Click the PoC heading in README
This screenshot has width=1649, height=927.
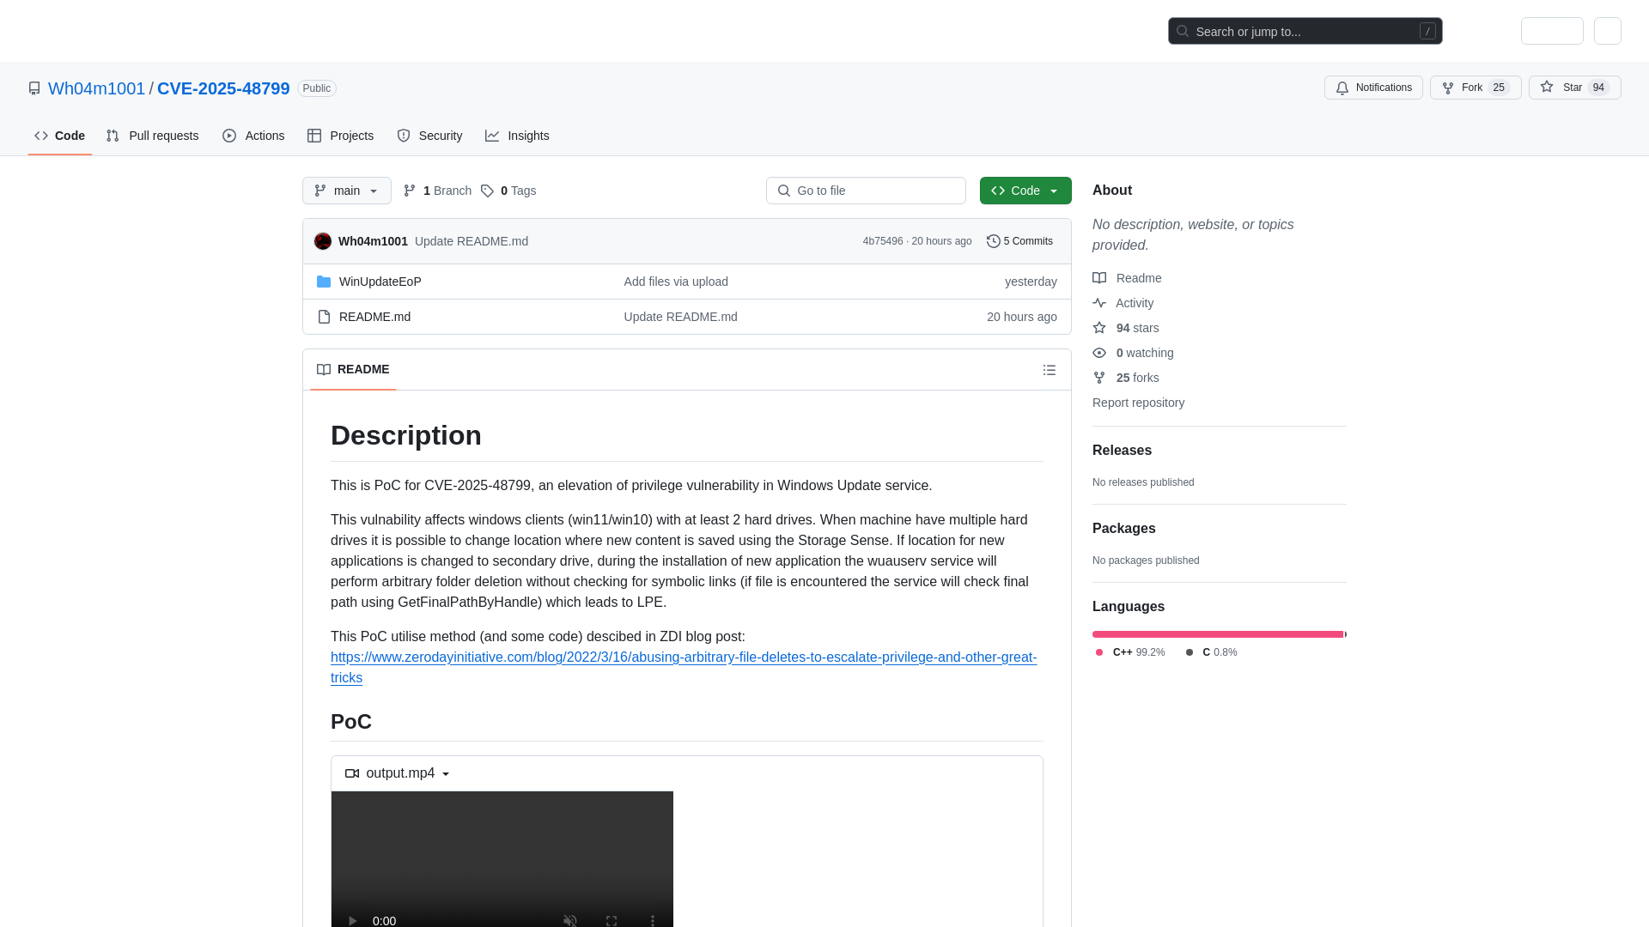(351, 722)
